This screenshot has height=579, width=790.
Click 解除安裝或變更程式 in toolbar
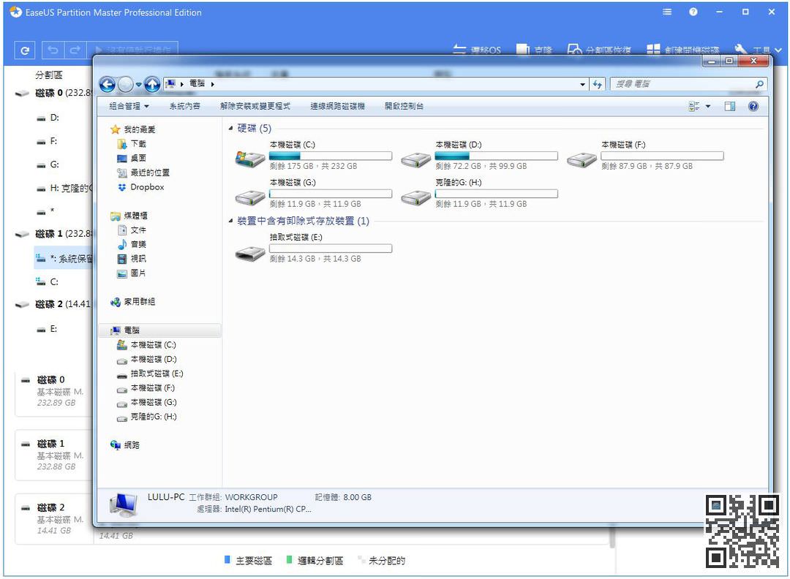[x=255, y=106]
